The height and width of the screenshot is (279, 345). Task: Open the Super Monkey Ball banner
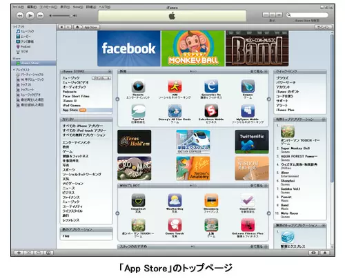click(x=193, y=48)
